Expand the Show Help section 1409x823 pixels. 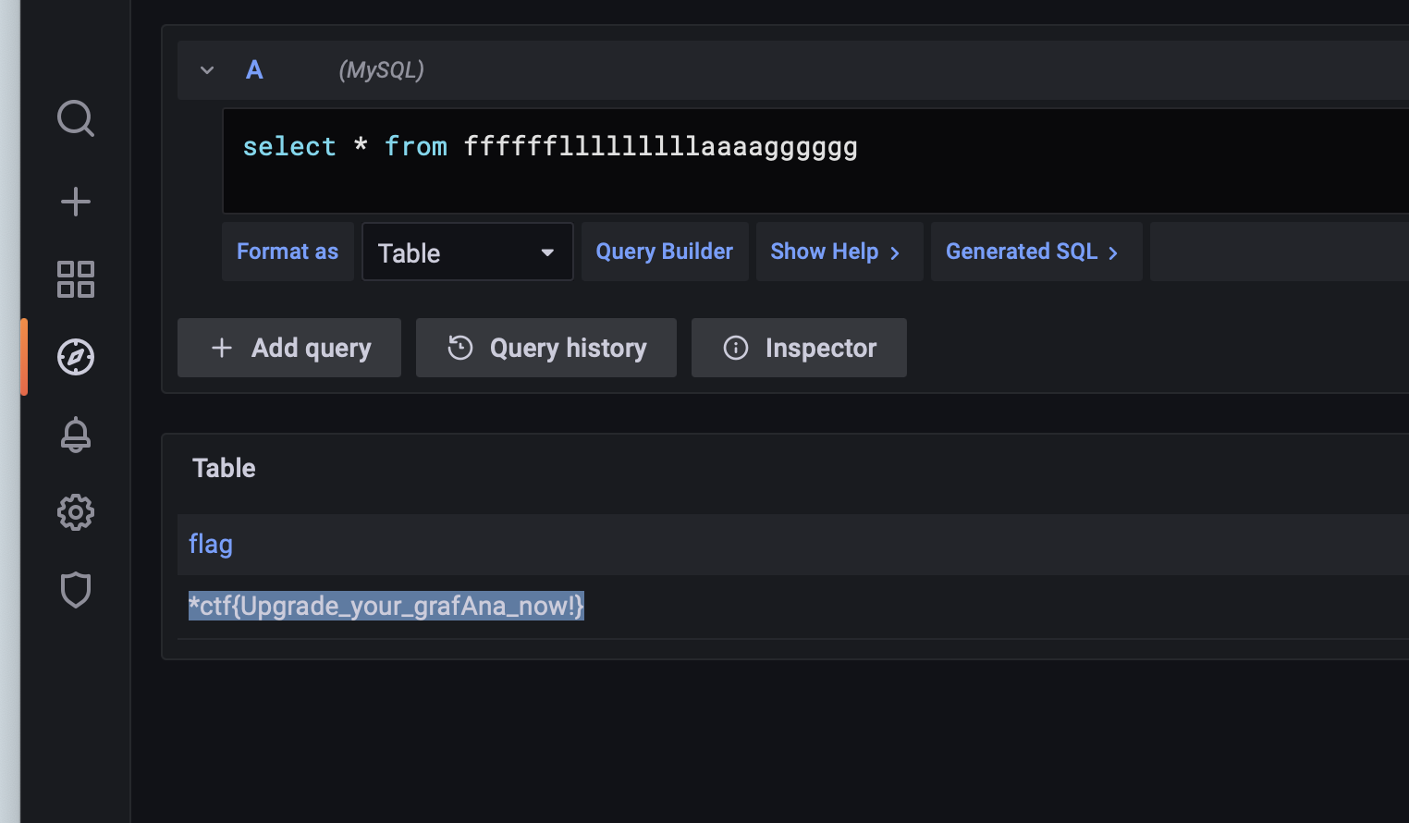click(x=837, y=251)
